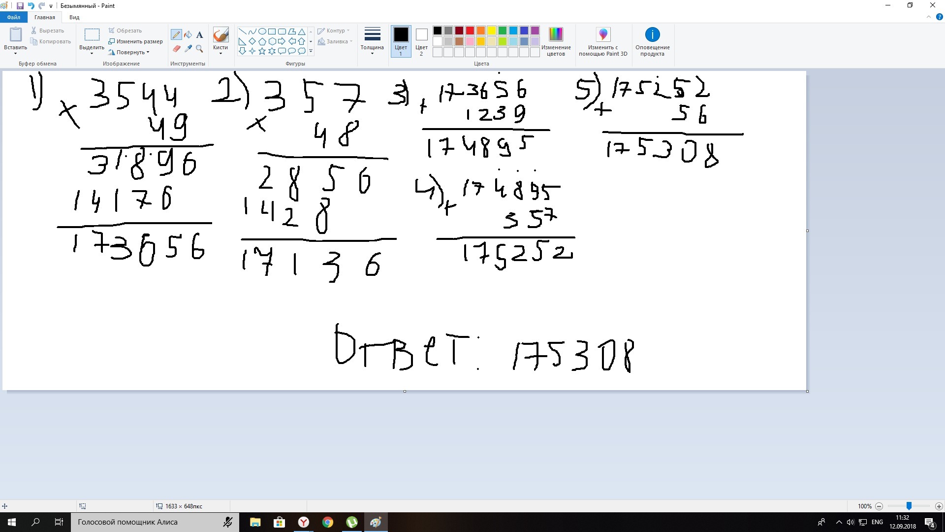Image resolution: width=945 pixels, height=532 pixels.
Task: Expand the Кисти brushes dropdown
Action: click(x=220, y=53)
